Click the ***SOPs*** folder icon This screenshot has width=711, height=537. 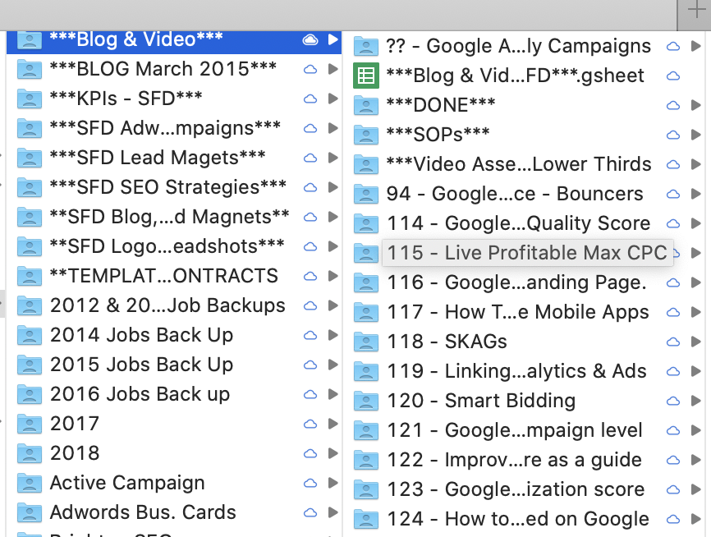tap(366, 135)
